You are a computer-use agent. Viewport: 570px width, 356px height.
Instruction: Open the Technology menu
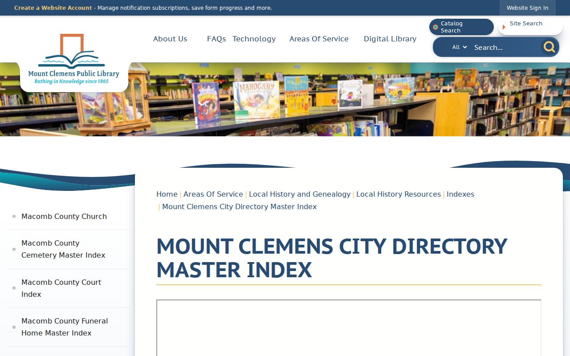click(x=254, y=39)
